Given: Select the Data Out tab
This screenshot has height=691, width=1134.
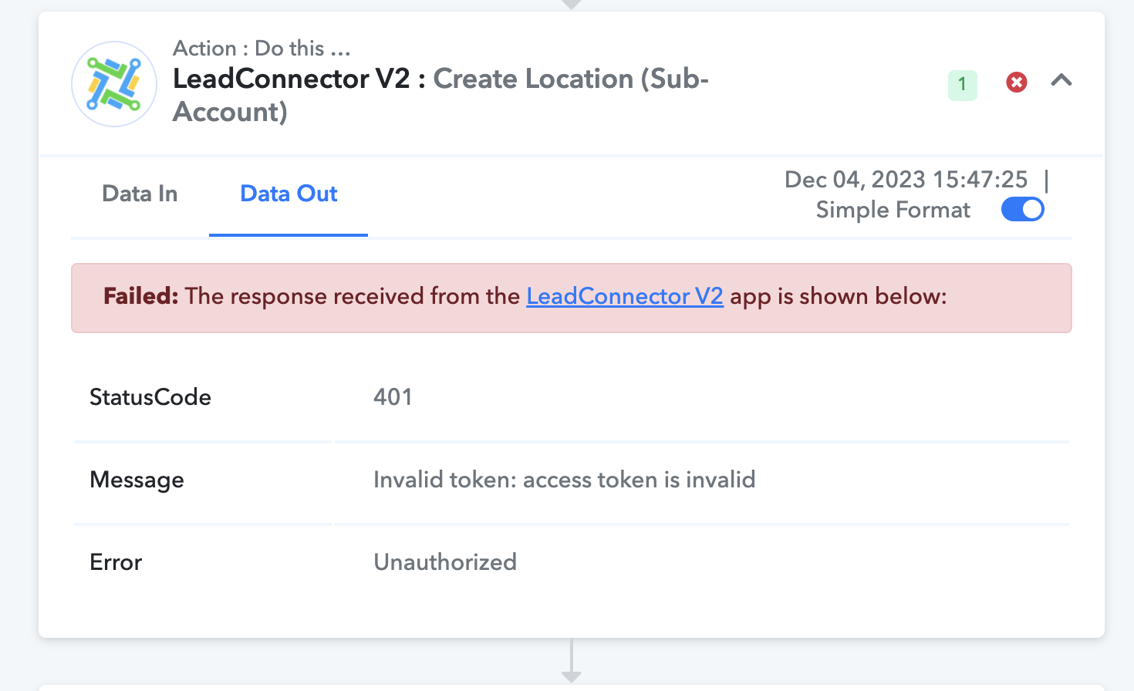Looking at the screenshot, I should point(289,194).
